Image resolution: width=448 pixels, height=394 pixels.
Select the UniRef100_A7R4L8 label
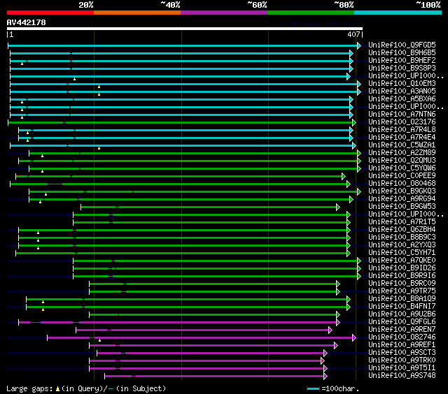[402, 130]
